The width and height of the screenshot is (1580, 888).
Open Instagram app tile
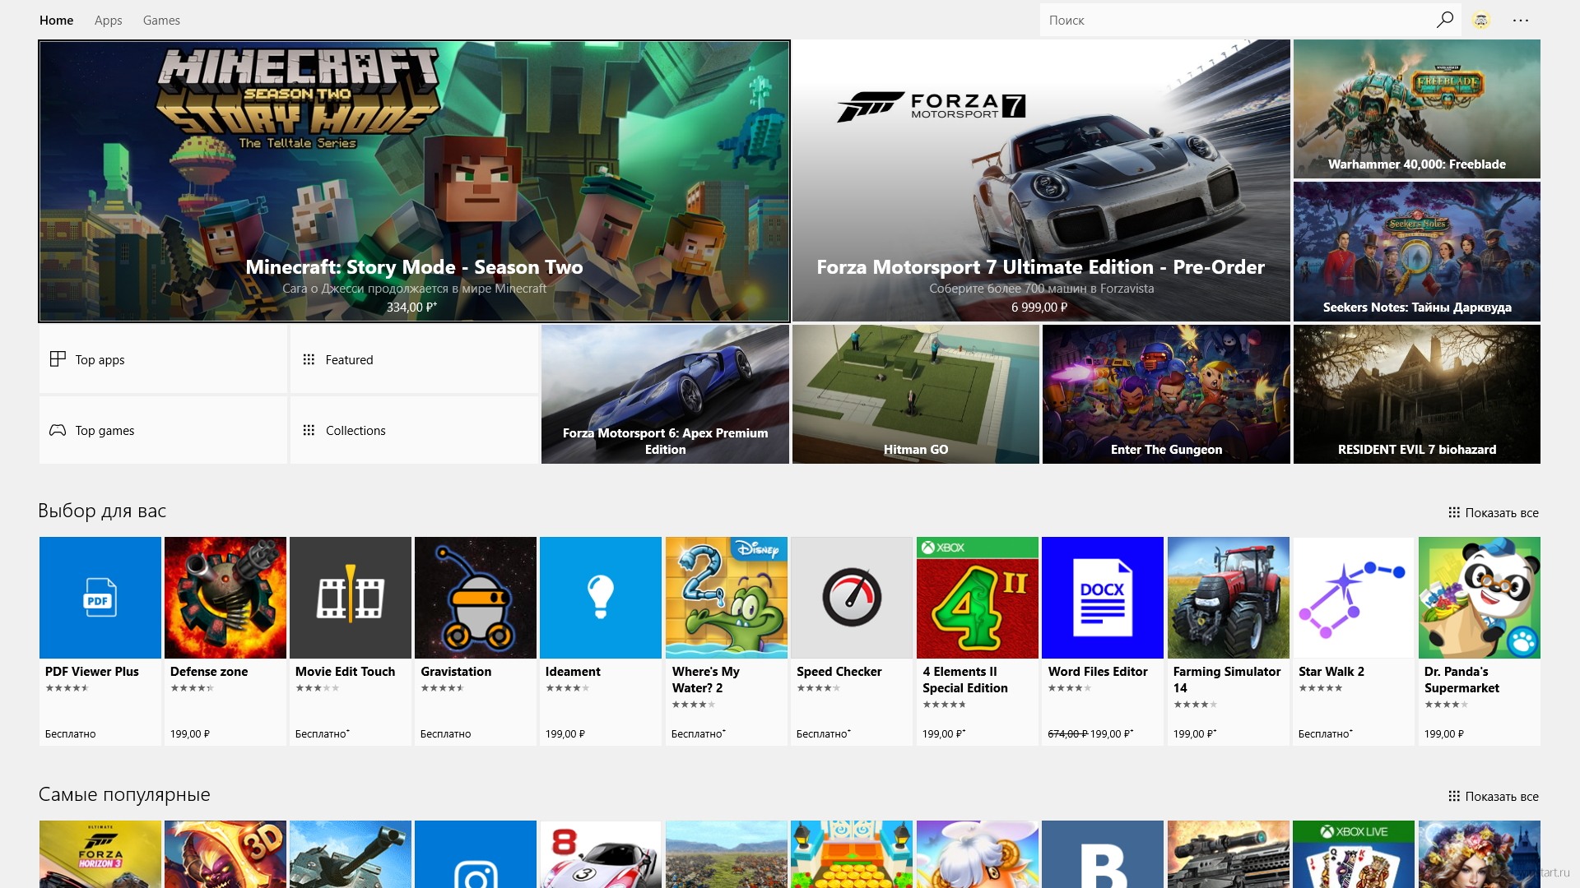[476, 854]
